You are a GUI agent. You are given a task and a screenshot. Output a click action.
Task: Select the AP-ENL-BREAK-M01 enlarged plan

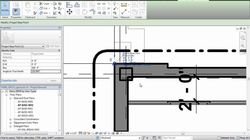tap(29, 129)
